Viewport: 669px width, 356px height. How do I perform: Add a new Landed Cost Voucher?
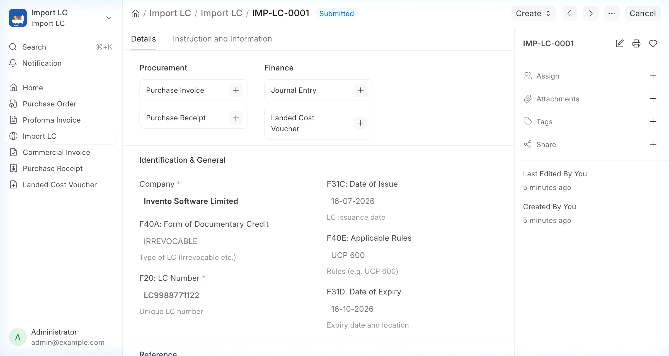tap(361, 123)
